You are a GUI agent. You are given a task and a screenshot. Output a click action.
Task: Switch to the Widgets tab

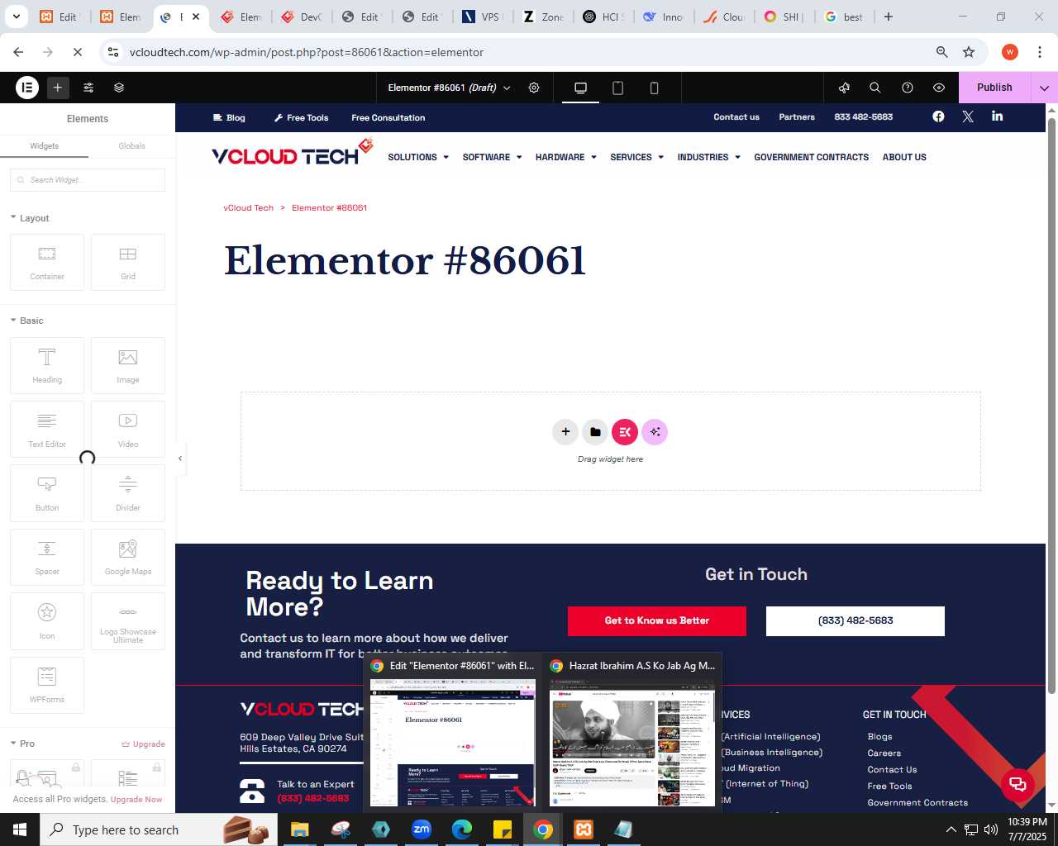coord(45,145)
